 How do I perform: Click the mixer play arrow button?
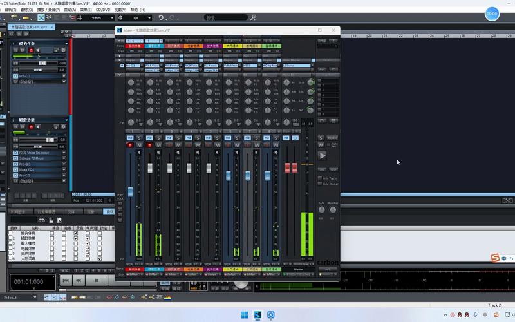point(323,156)
